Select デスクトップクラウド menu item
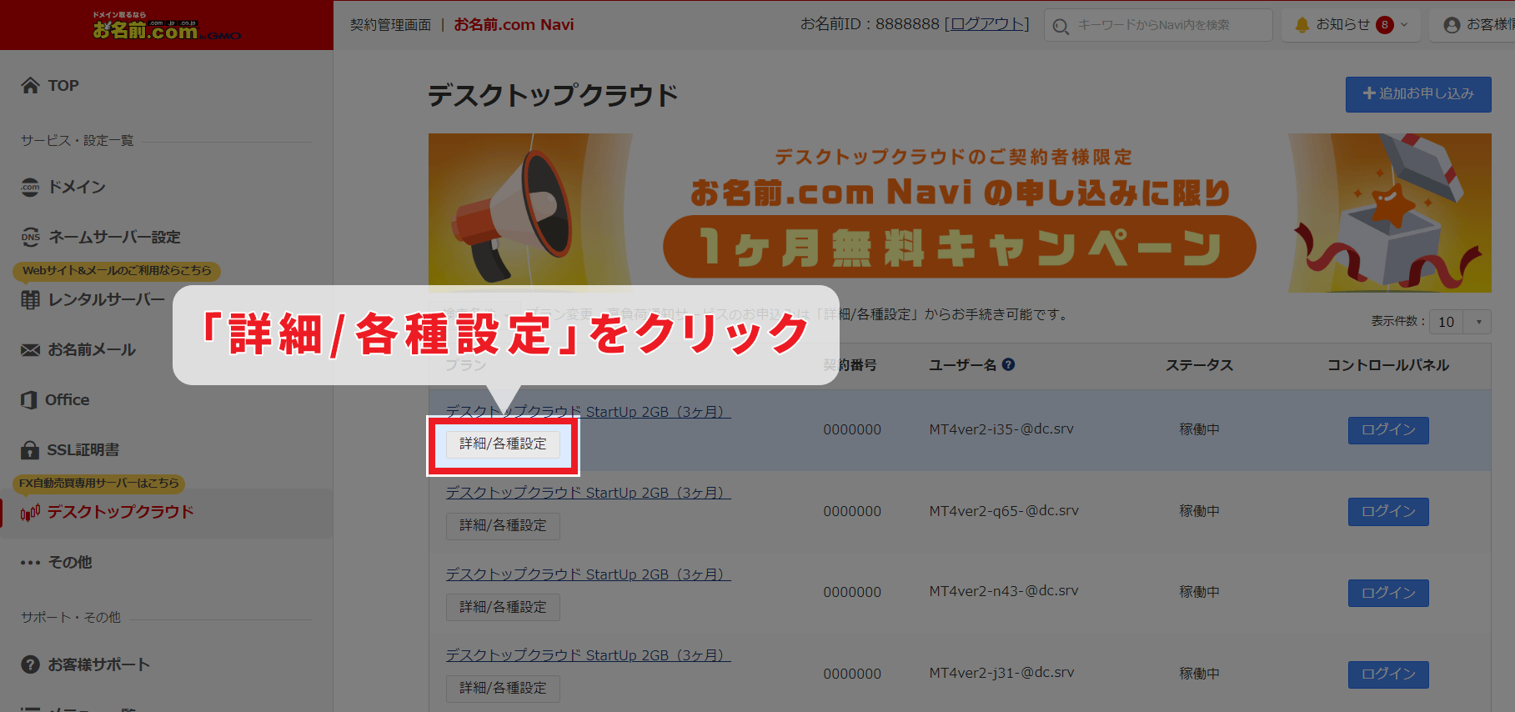This screenshot has width=1515, height=712. [x=120, y=512]
